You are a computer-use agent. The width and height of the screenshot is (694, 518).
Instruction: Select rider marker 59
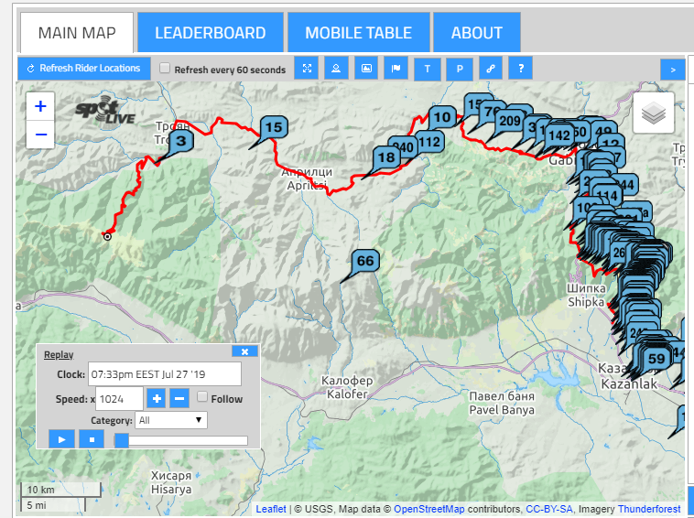[x=656, y=359]
